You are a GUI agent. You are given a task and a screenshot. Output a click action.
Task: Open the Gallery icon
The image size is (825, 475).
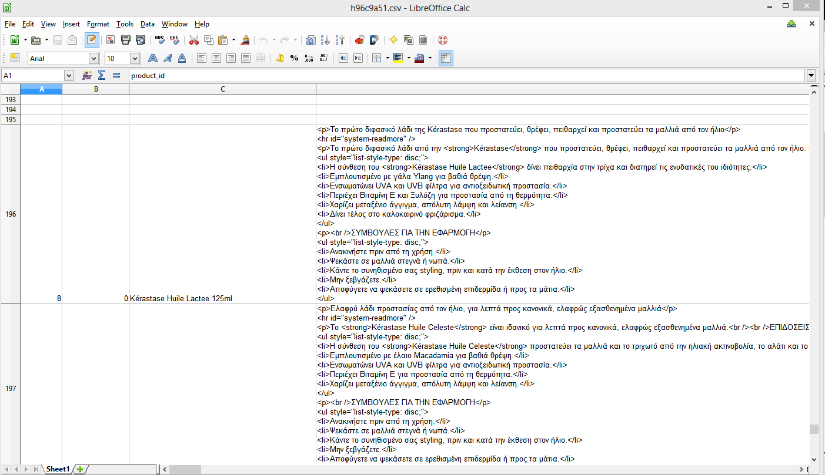[409, 40]
